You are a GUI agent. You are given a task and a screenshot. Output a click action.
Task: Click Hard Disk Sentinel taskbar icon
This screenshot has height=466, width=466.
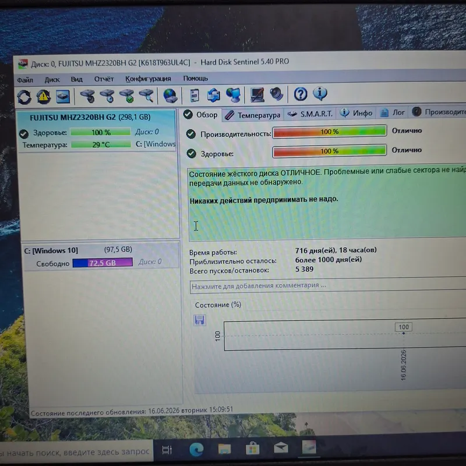coord(309,447)
